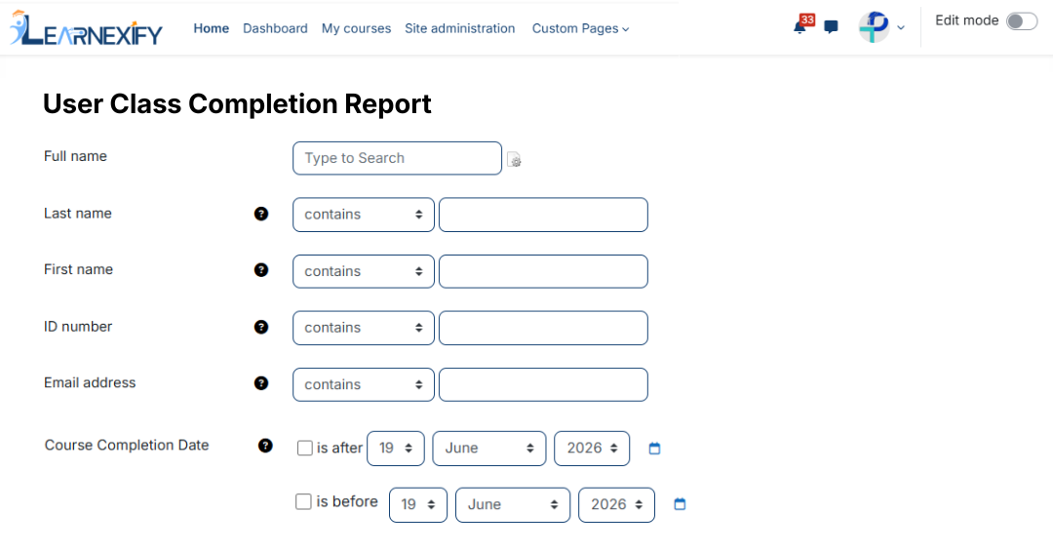The width and height of the screenshot is (1053, 552).
Task: Show help for First name
Action: point(261,270)
